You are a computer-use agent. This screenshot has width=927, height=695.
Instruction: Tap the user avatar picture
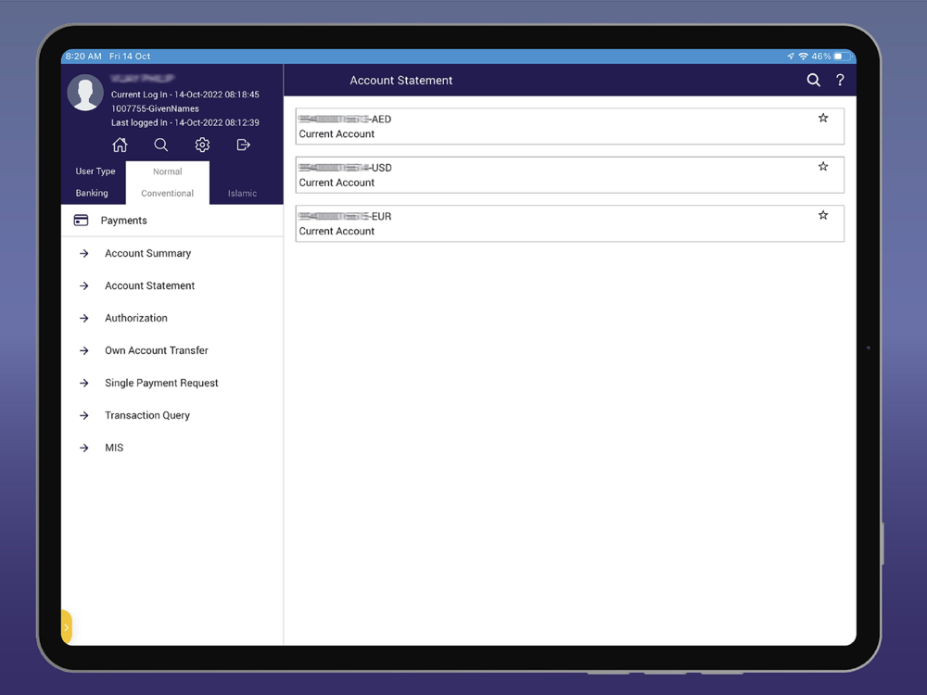tap(85, 92)
